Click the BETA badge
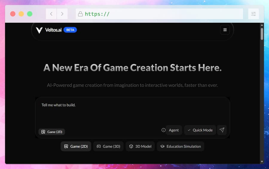 click(x=70, y=30)
